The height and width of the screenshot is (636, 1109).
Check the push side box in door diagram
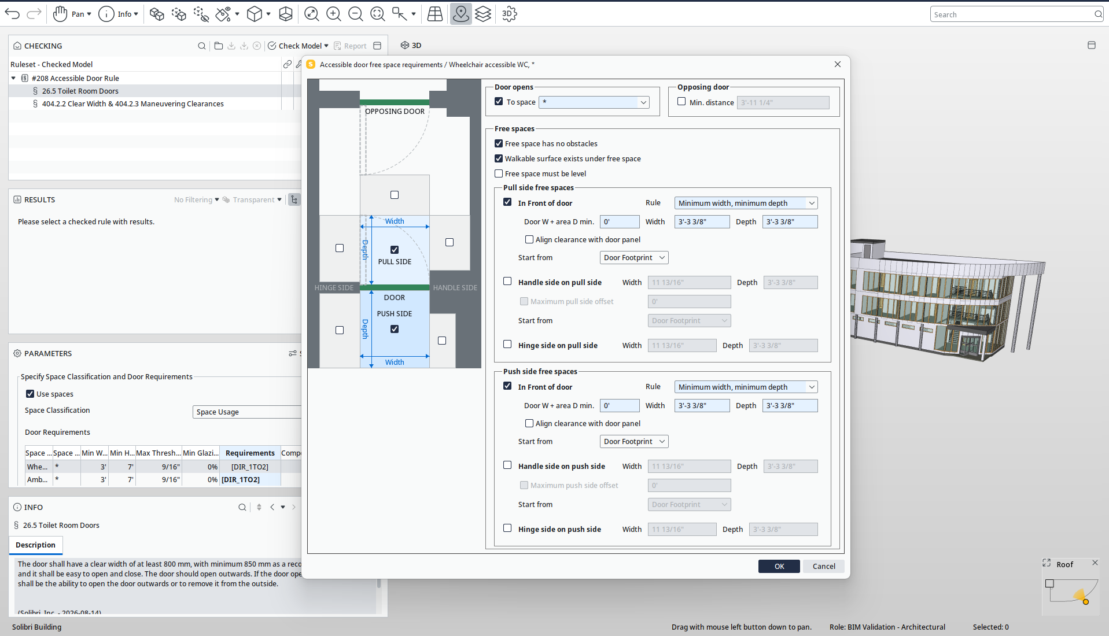tap(395, 329)
